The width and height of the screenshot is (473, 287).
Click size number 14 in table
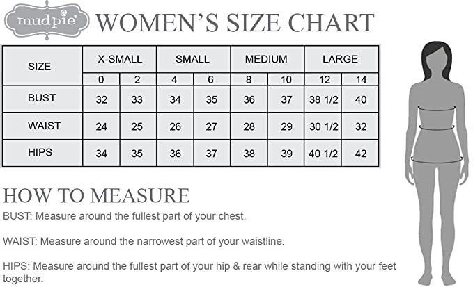tap(360, 79)
